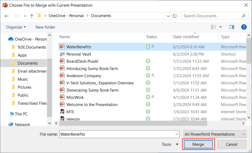The image size is (252, 153).
Task: Toggle the preview pane icon
Action: click(x=232, y=27)
